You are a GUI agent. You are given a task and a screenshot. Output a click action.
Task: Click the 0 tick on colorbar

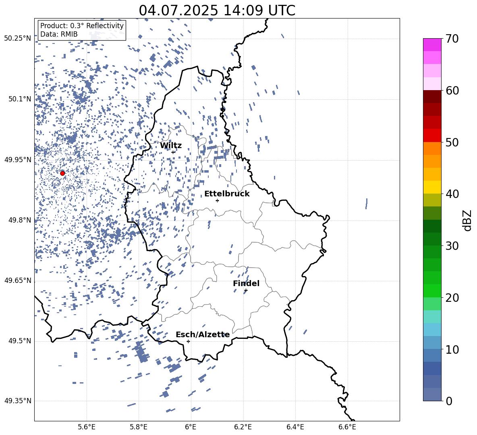point(449,401)
